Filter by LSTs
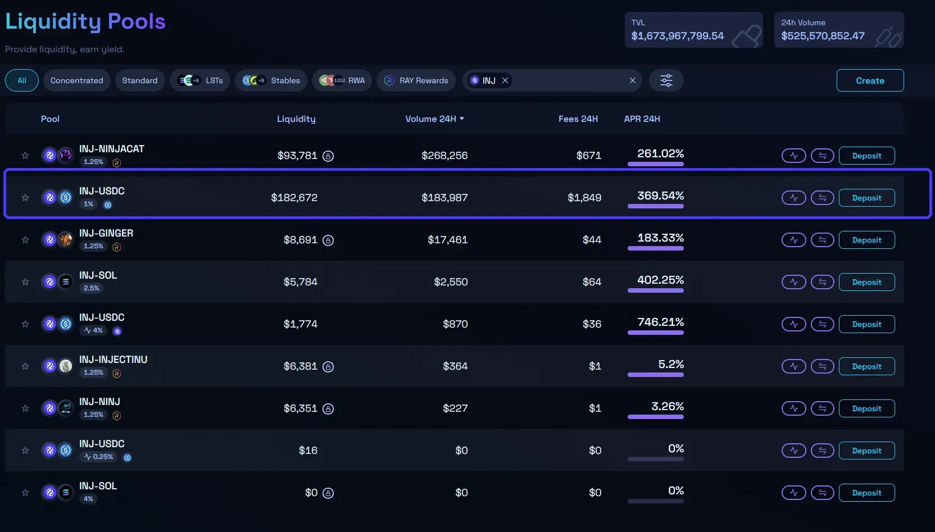Screen dimensions: 935x532 [x=200, y=80]
